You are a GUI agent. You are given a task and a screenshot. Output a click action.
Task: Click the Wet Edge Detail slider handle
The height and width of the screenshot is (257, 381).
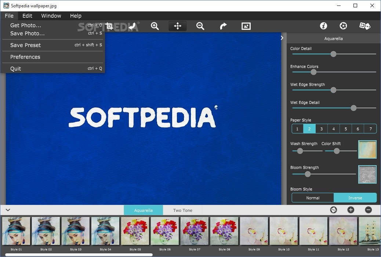[353, 108]
